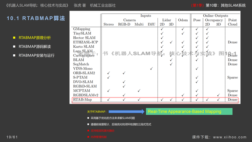Click the slide page number "19/61"
Image resolution: width=252 pixels, height=142 pixels.
point(12,137)
